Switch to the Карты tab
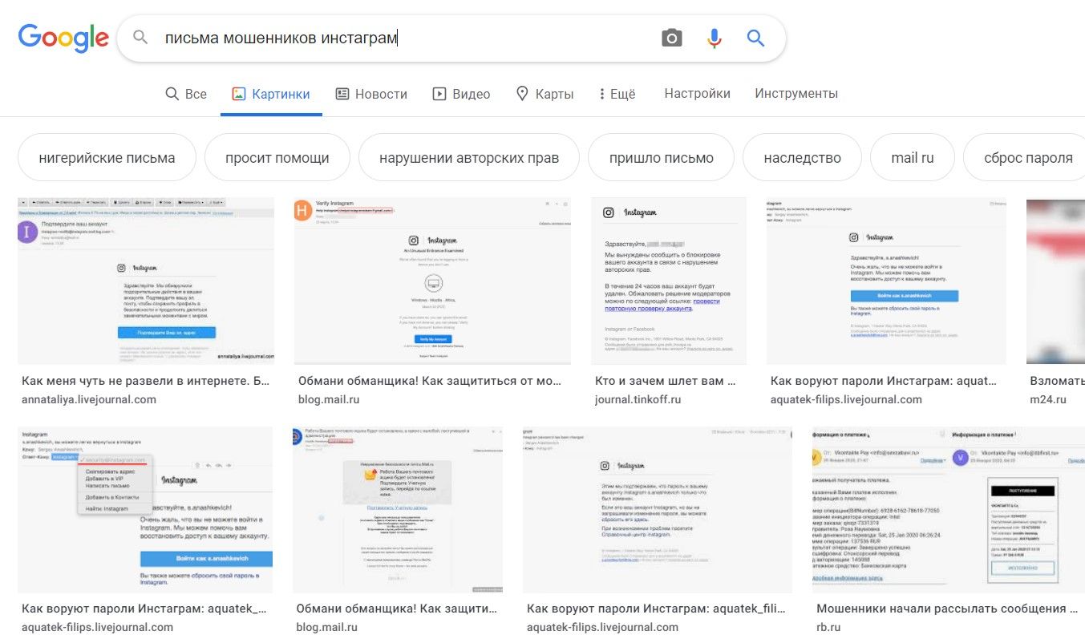 (x=545, y=94)
